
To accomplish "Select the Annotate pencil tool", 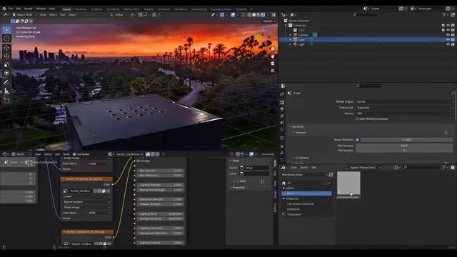I will pos(6,83).
